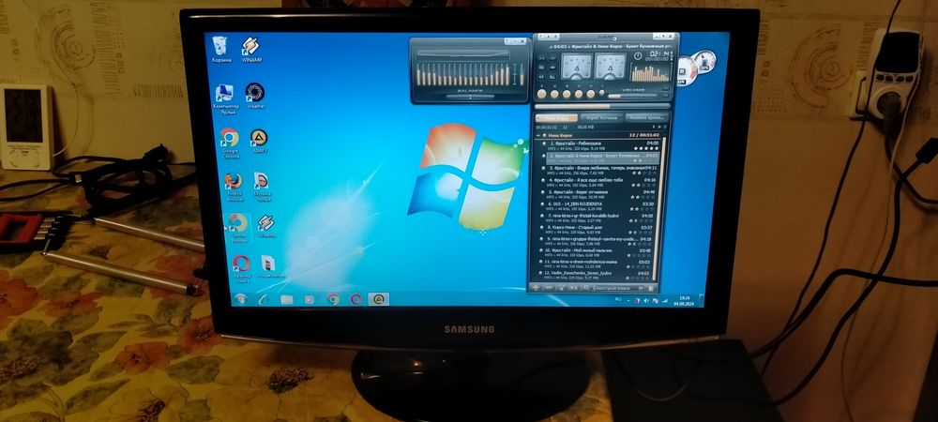938x422 pixels.
Task: Click the fourth round AIMP playback button
Action: click(579, 94)
